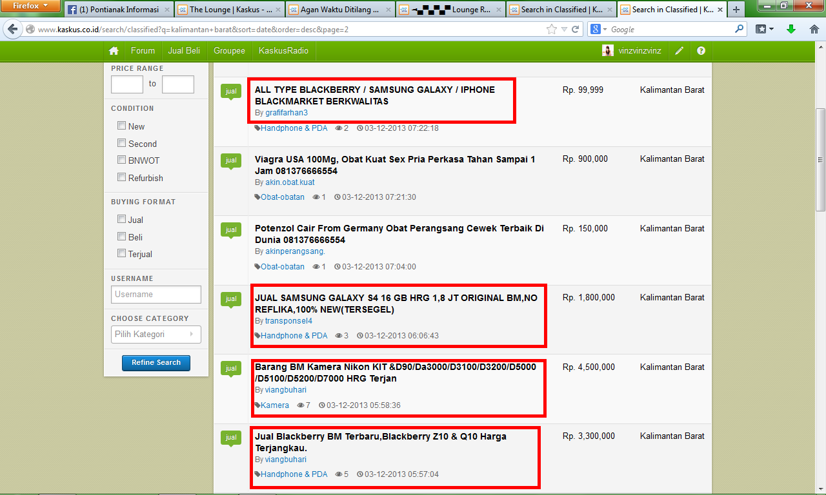Go back with browser back arrow
Viewport: 826px width, 495px height.
12,29
